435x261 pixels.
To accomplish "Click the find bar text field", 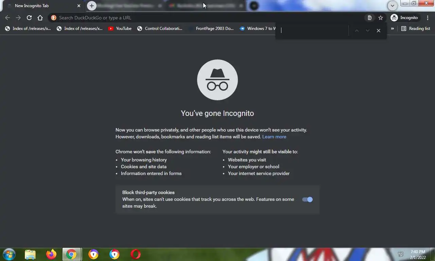I will [313, 30].
